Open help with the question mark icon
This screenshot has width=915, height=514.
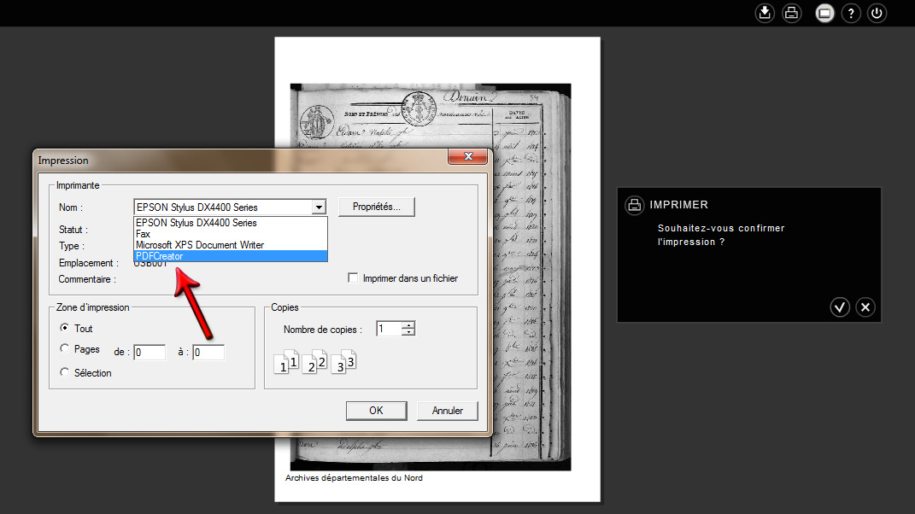pos(851,13)
